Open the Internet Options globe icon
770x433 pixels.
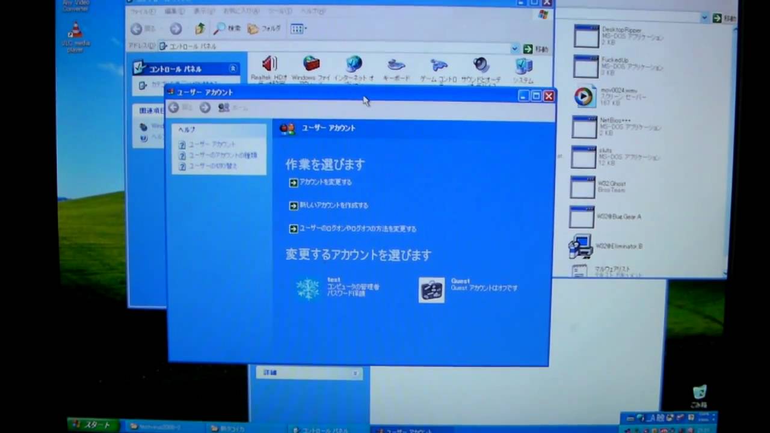[x=354, y=64]
